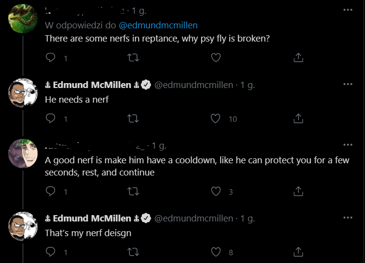
Task: Like the cooldown suggestion tweet
Action: click(216, 192)
